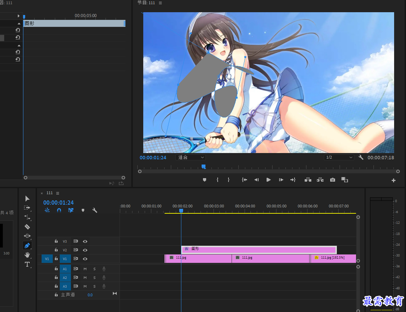Toggle linked selection in timeline
Screen dimensions: 406x312
71,210
